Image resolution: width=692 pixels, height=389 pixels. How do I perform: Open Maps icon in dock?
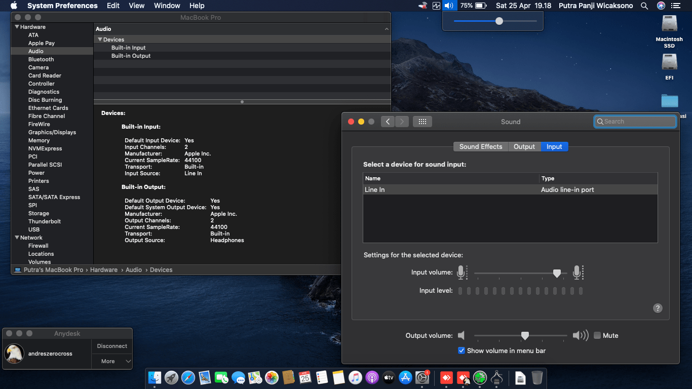click(x=255, y=377)
